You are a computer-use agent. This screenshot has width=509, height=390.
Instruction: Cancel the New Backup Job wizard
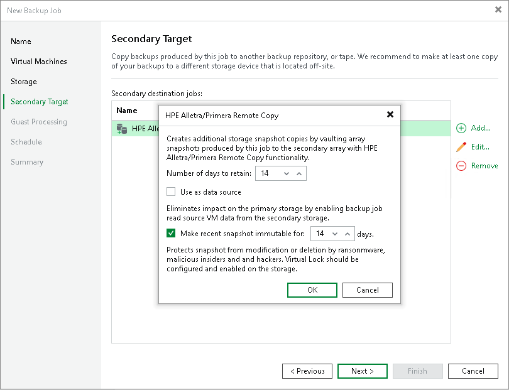coord(473,371)
